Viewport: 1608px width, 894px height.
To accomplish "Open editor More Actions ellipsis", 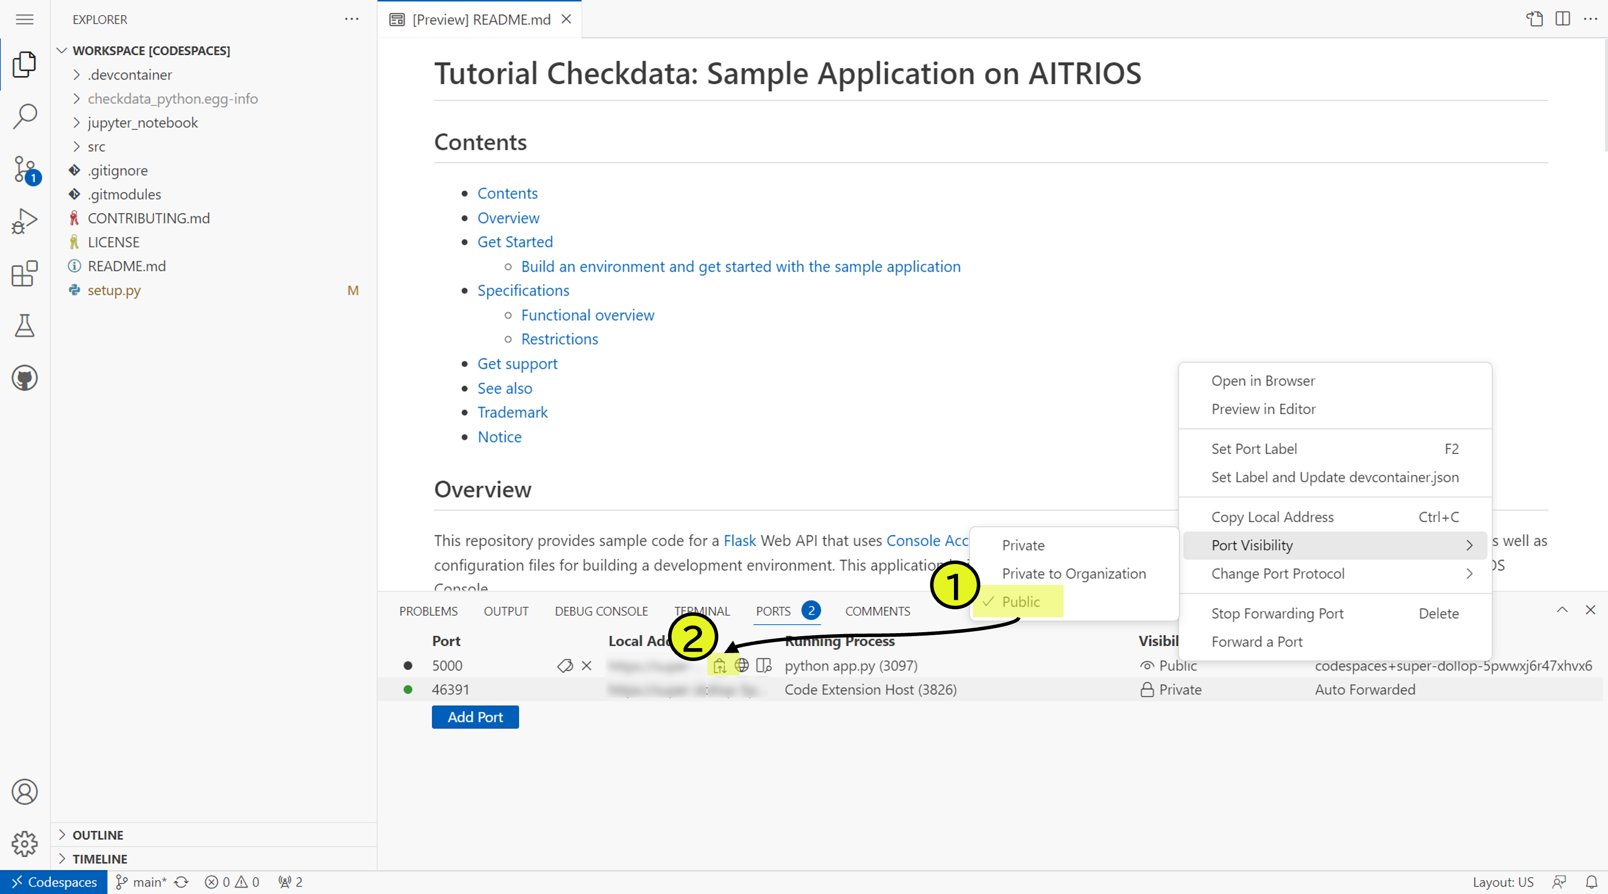I will [x=1590, y=19].
